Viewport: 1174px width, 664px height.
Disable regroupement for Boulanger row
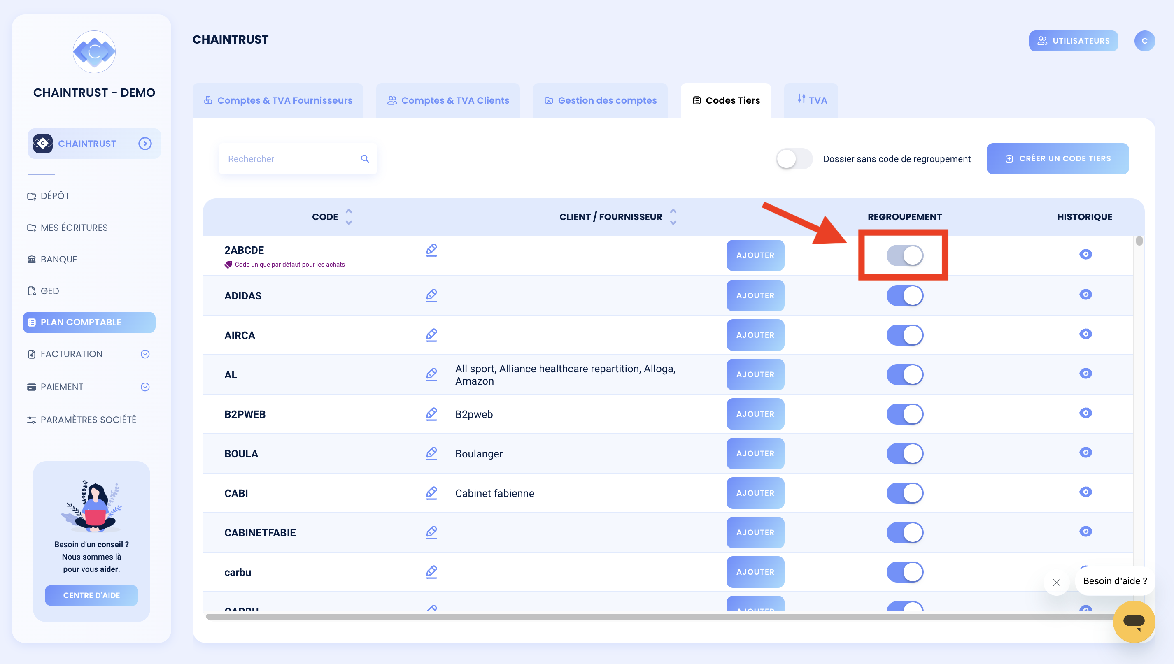pos(905,453)
